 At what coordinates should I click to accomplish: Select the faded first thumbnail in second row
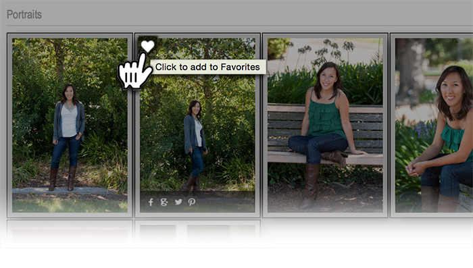pyautogui.click(x=70, y=234)
